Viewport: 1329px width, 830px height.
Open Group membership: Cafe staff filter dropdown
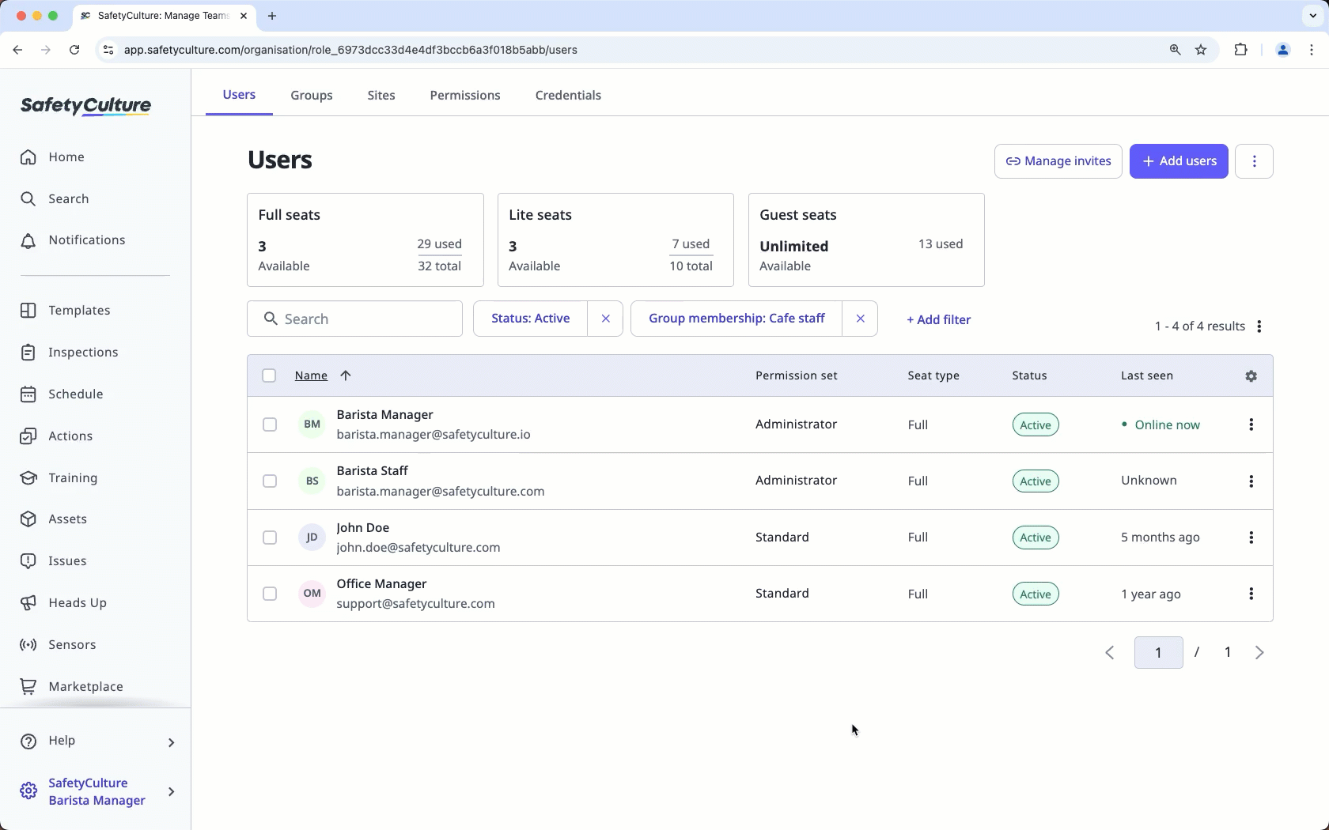point(736,319)
